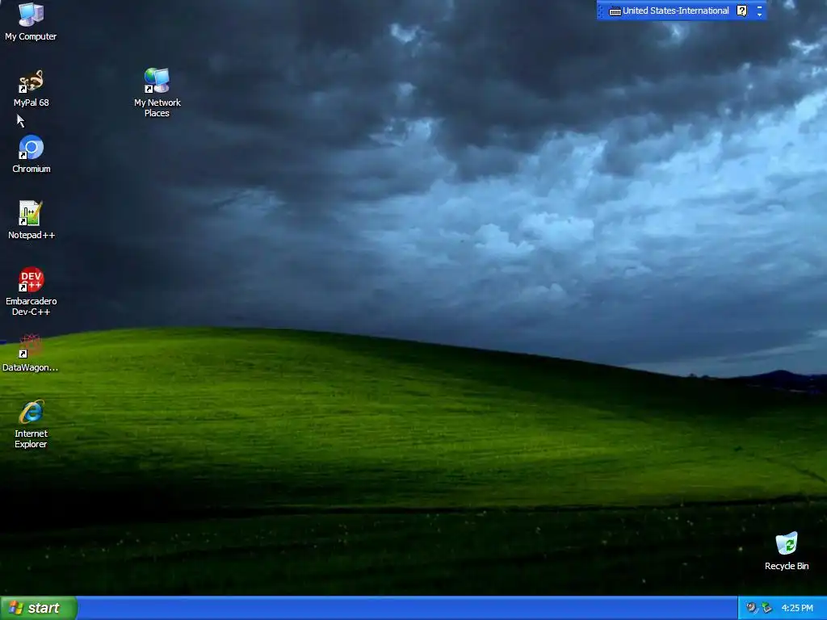Select the DataWagon shortcut icon

[30, 353]
